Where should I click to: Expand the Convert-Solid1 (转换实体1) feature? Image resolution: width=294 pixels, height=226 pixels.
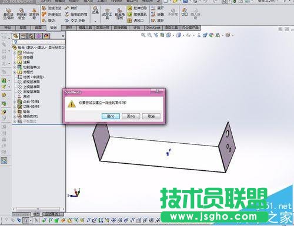pos(15,116)
